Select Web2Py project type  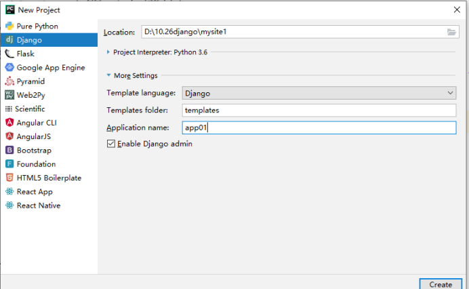tap(49, 95)
